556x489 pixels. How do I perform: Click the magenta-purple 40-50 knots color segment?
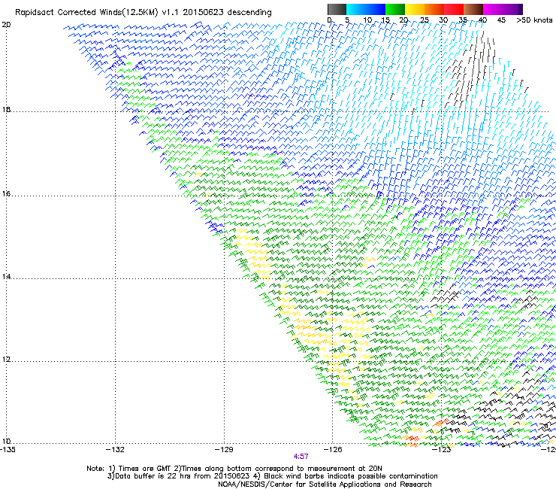(x=503, y=9)
